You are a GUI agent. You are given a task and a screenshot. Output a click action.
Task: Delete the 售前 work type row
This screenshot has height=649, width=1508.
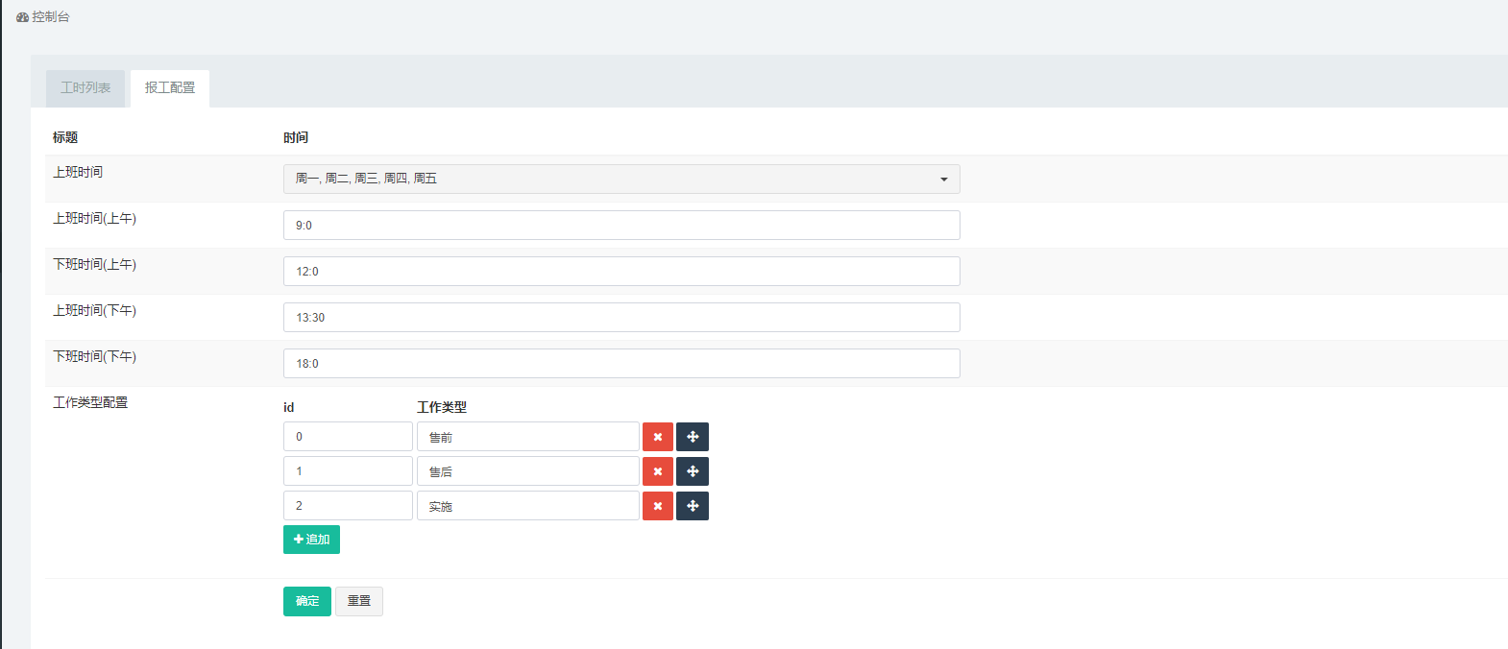point(658,437)
